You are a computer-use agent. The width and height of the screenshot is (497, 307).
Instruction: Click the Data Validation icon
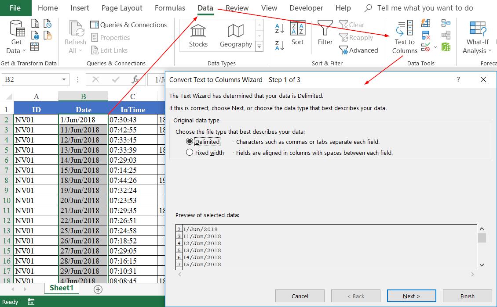[x=426, y=47]
